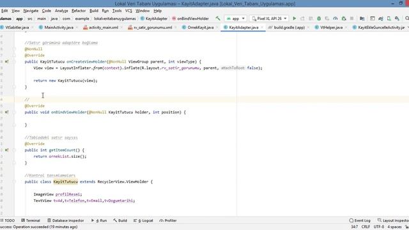The image size is (409, 230).
Task: Open the Profiler tool window
Action: (167, 220)
